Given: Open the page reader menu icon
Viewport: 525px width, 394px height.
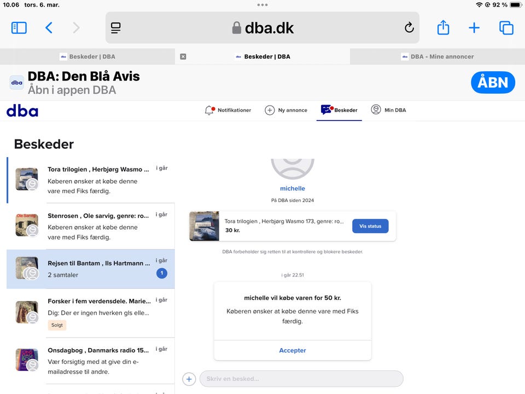Looking at the screenshot, I should tap(116, 28).
